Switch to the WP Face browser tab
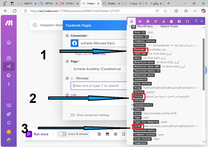Image resolution: width=208 pixels, height=147 pixels. pyautogui.click(x=49, y=3)
